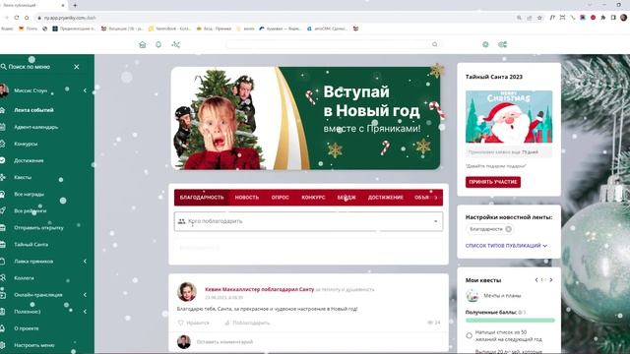
Task: Open 'Все награды' in the sidebar
Action: [29, 194]
